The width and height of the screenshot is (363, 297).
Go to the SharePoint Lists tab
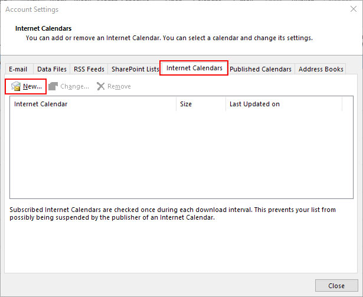click(x=135, y=69)
